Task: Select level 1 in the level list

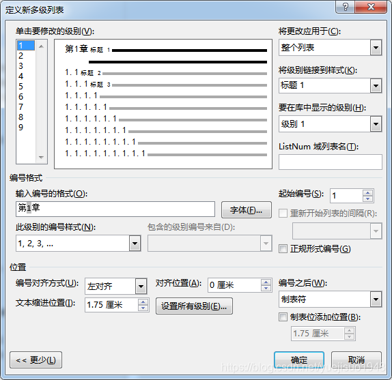Action: (x=26, y=46)
